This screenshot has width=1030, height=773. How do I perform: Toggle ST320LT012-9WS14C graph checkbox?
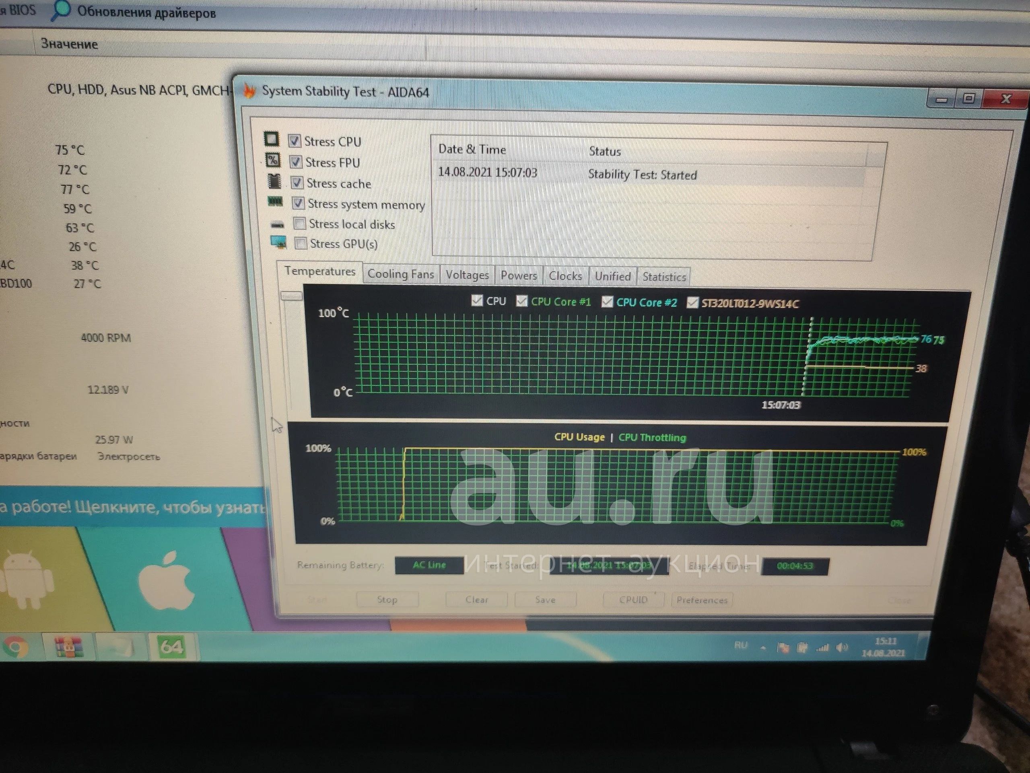tap(692, 302)
